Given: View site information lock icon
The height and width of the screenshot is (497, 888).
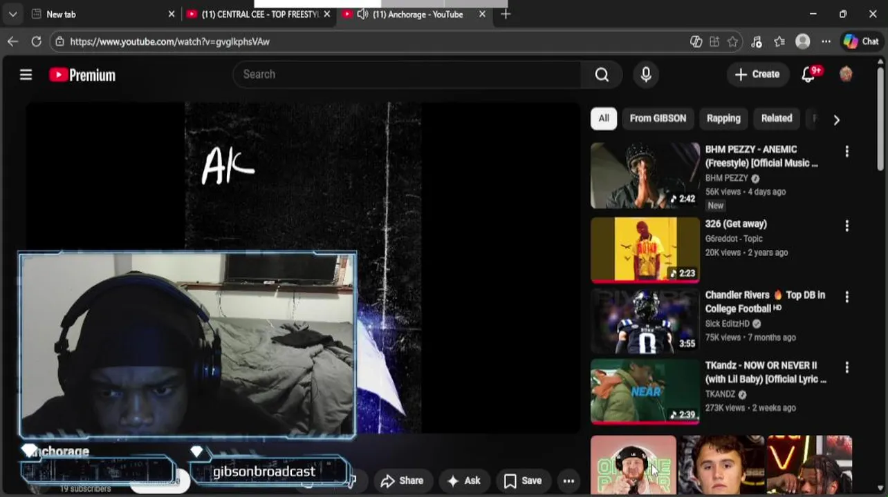Looking at the screenshot, I should click(x=59, y=41).
